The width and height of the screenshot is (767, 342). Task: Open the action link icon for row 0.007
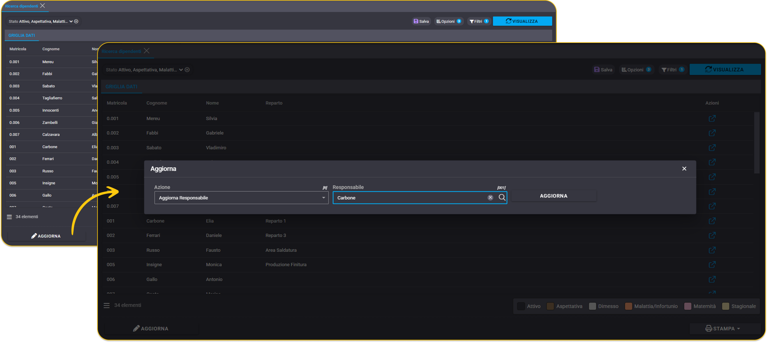pos(712,206)
